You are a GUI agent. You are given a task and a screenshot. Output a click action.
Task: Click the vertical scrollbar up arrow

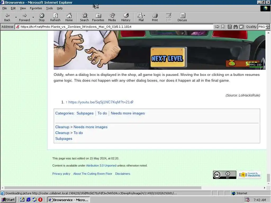click(x=268, y=33)
